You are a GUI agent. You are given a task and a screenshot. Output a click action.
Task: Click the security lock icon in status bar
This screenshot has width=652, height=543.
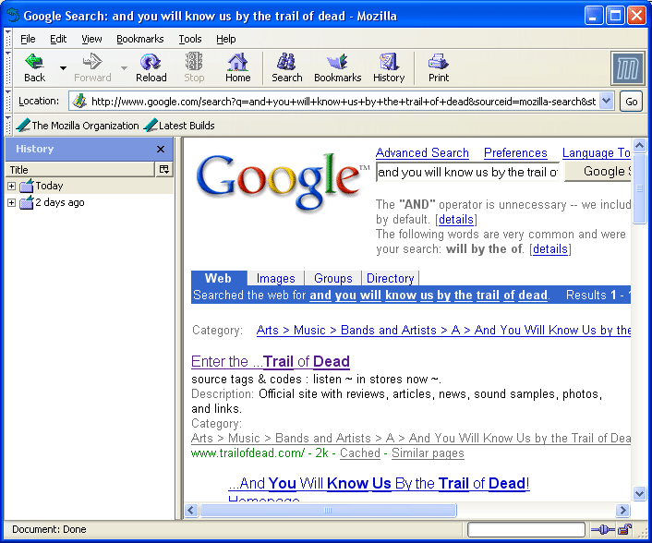click(x=625, y=529)
